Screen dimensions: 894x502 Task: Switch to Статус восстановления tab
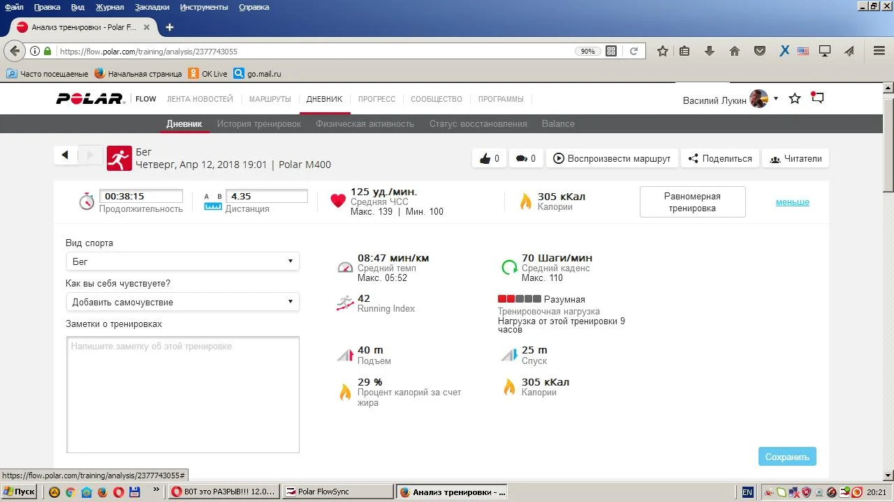(478, 123)
